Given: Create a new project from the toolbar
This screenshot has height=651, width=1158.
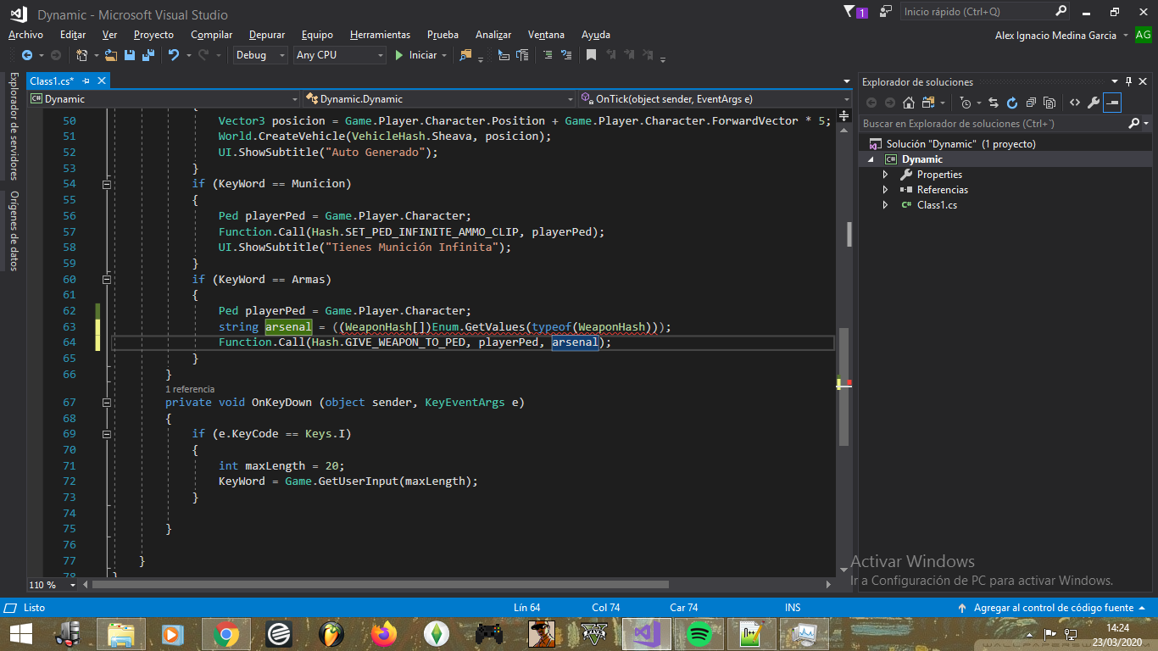Looking at the screenshot, I should pyautogui.click(x=82, y=55).
